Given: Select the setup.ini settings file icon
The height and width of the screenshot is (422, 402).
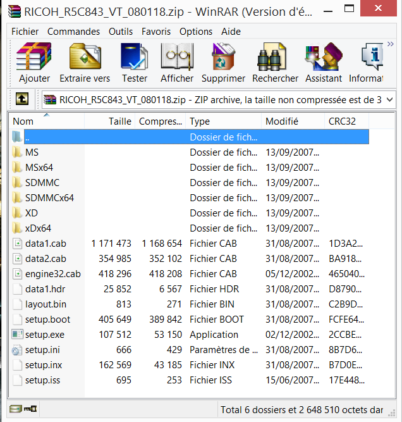Looking at the screenshot, I should (x=17, y=350).
